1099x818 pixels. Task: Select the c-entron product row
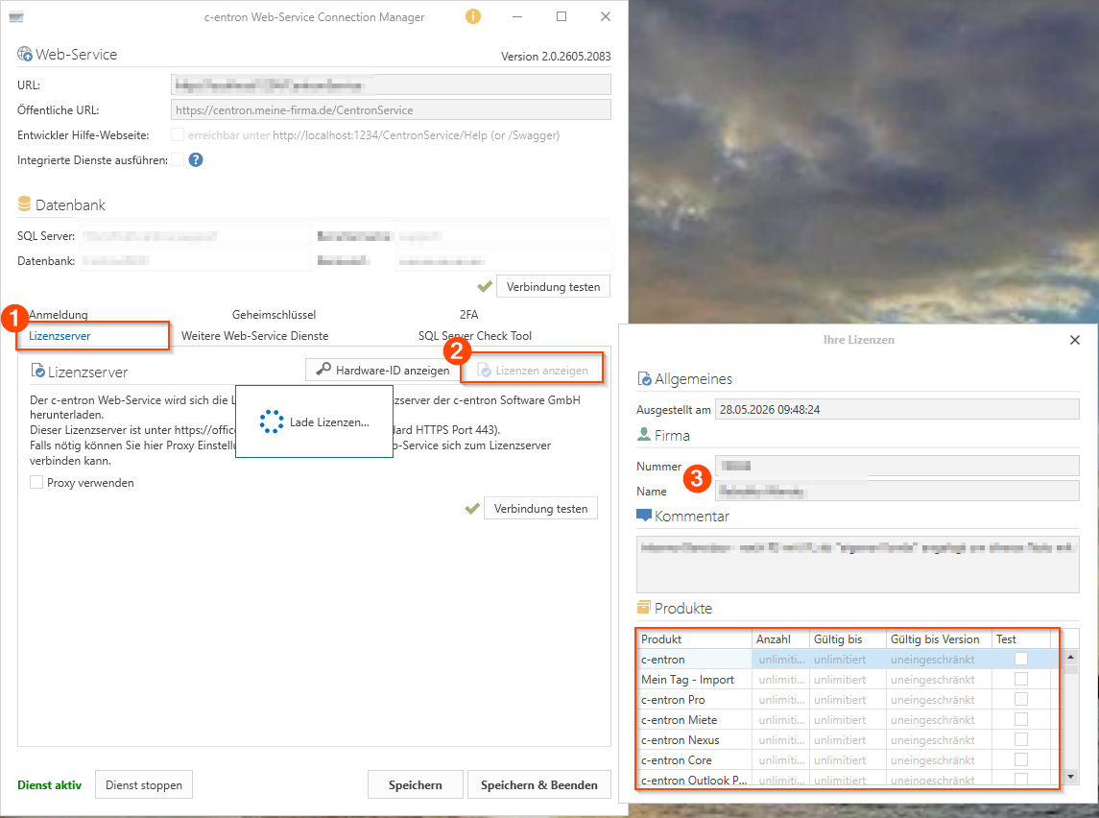[x=848, y=659]
